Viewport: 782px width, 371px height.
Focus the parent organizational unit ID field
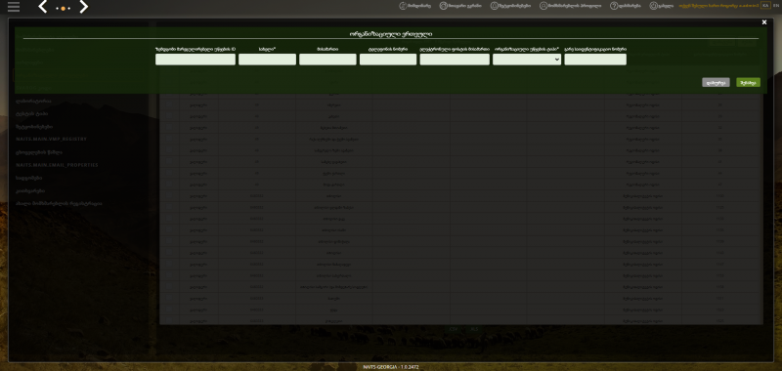[195, 60]
